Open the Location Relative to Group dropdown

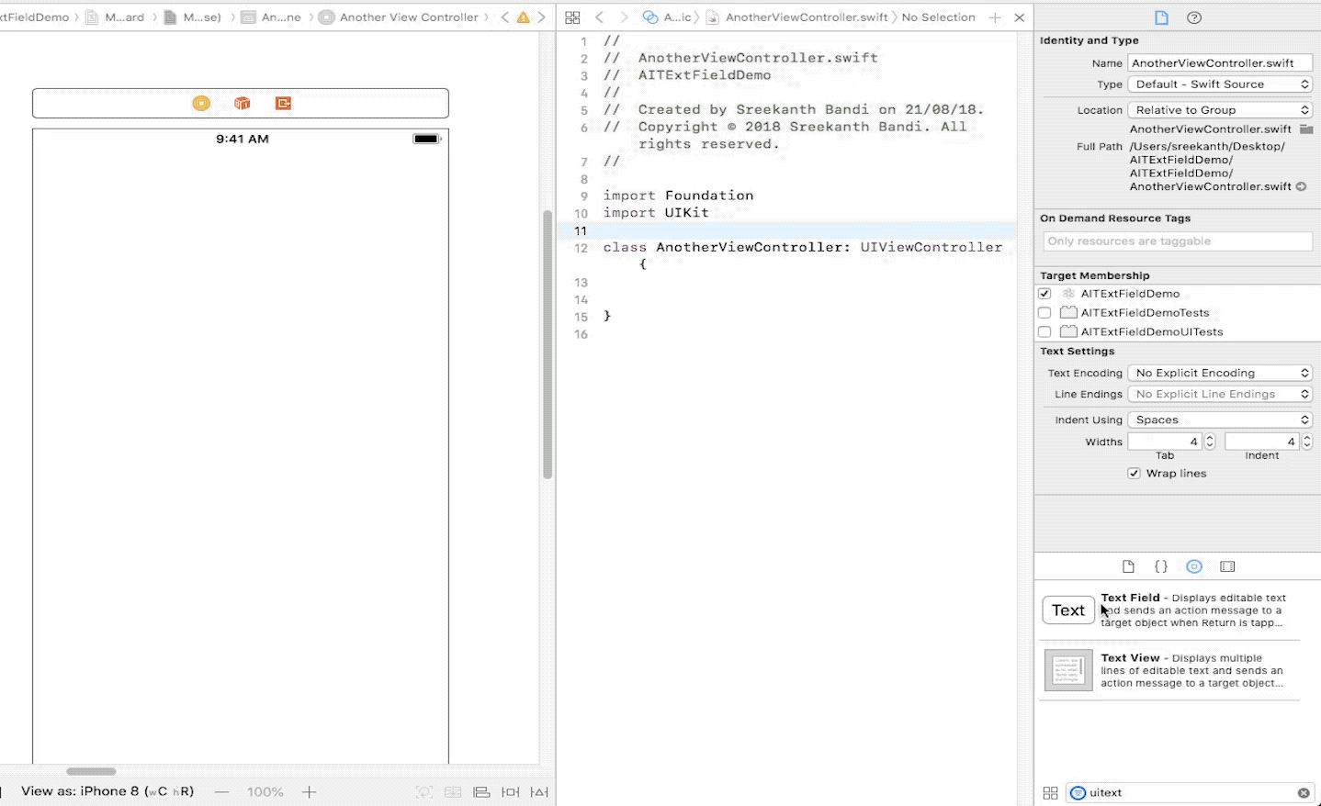(1219, 109)
